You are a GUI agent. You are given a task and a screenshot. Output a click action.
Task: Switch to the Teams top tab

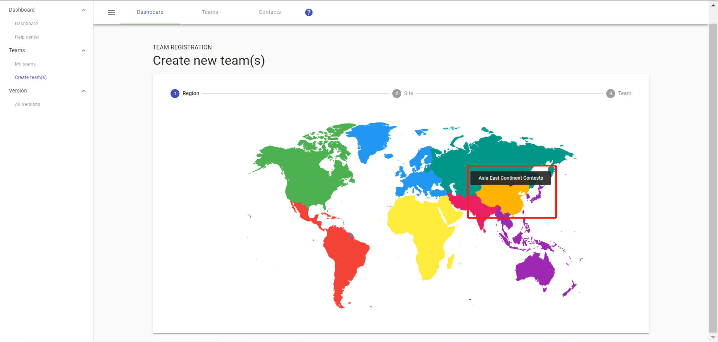click(x=210, y=12)
